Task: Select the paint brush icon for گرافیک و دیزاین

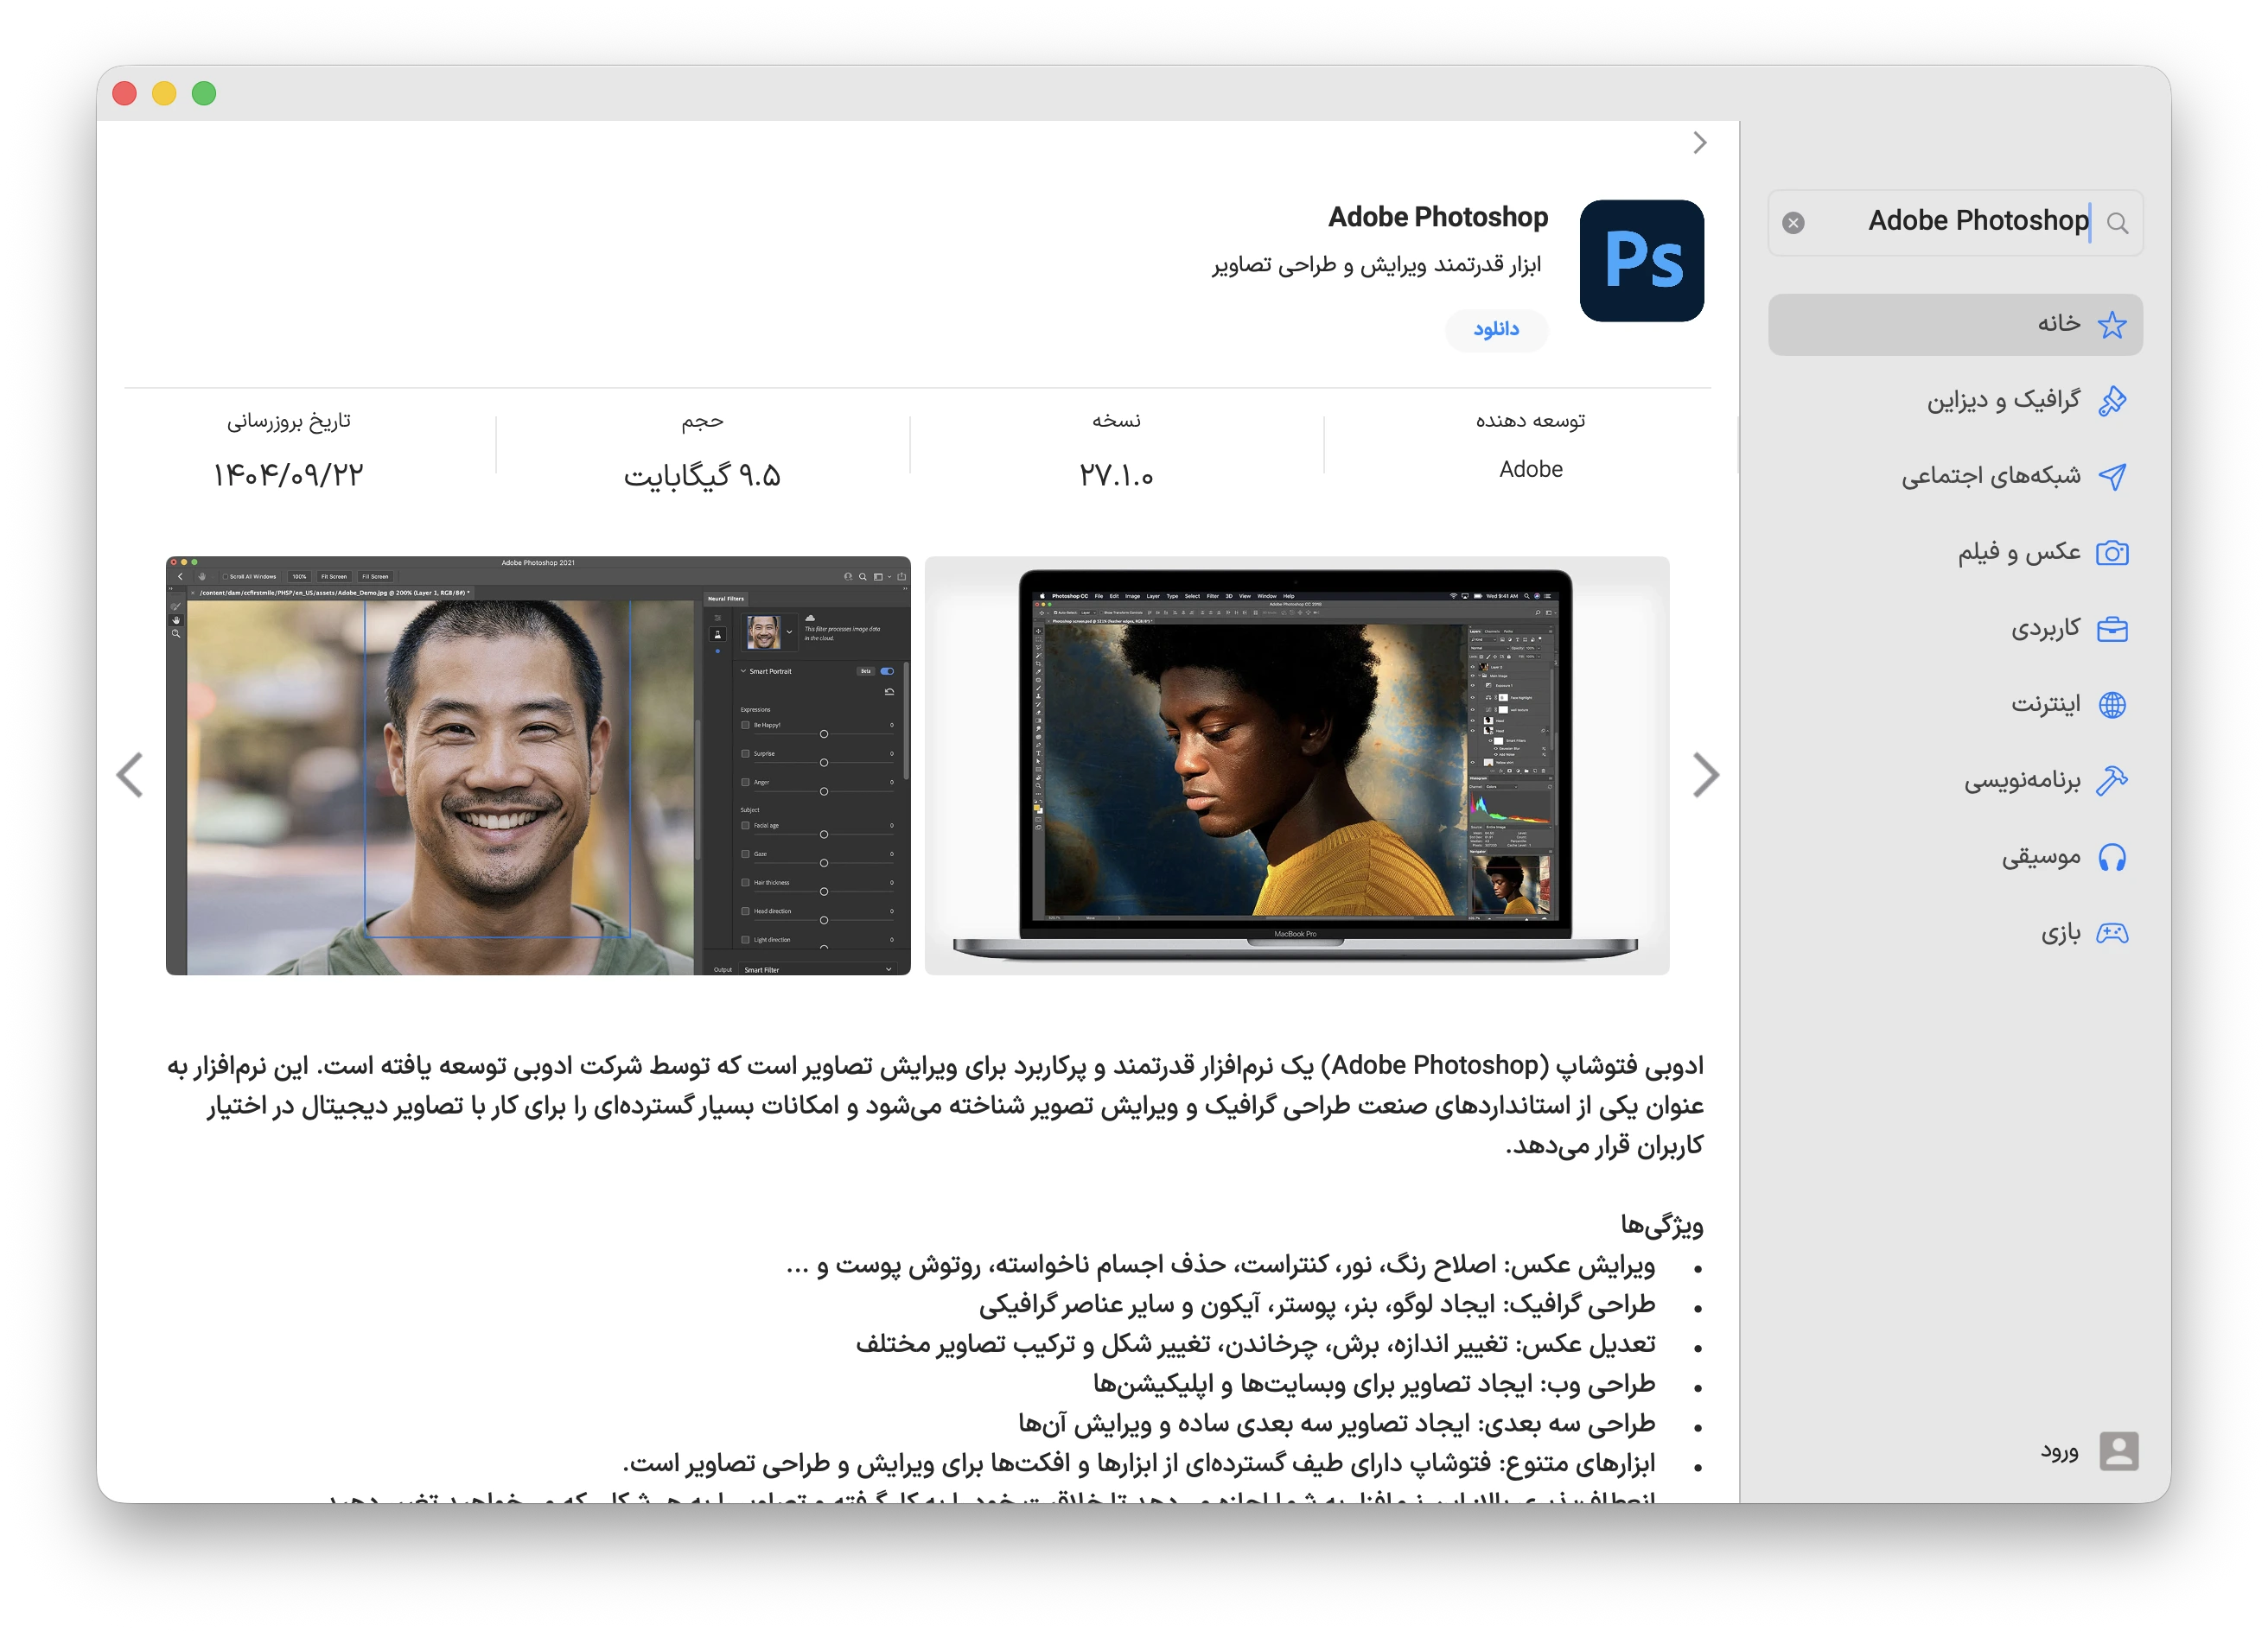Action: pyautogui.click(x=2113, y=400)
